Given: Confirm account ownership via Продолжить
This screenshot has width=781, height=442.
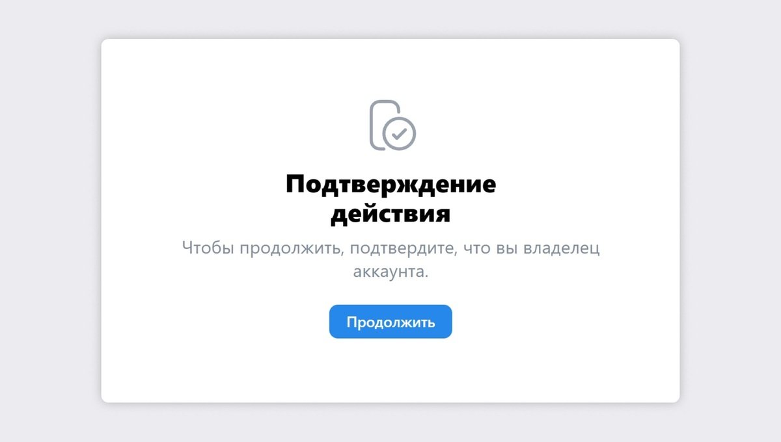Looking at the screenshot, I should coord(390,322).
